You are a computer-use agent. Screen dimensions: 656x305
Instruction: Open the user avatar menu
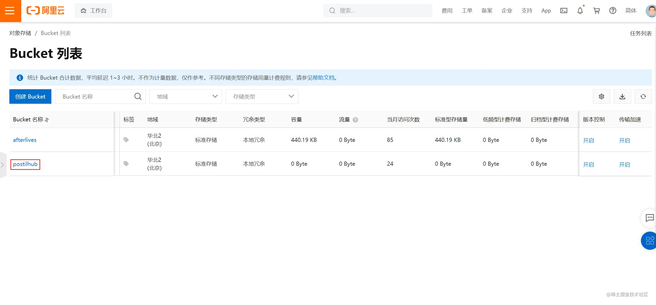651,11
